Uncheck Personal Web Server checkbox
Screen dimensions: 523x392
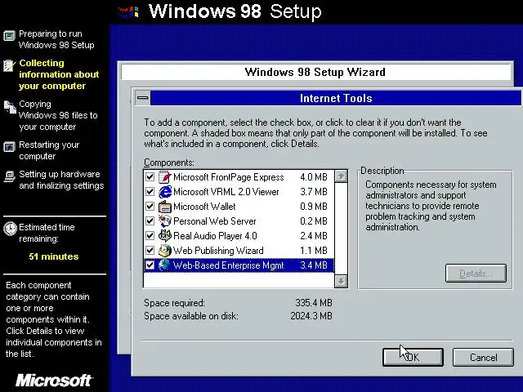tap(150, 221)
